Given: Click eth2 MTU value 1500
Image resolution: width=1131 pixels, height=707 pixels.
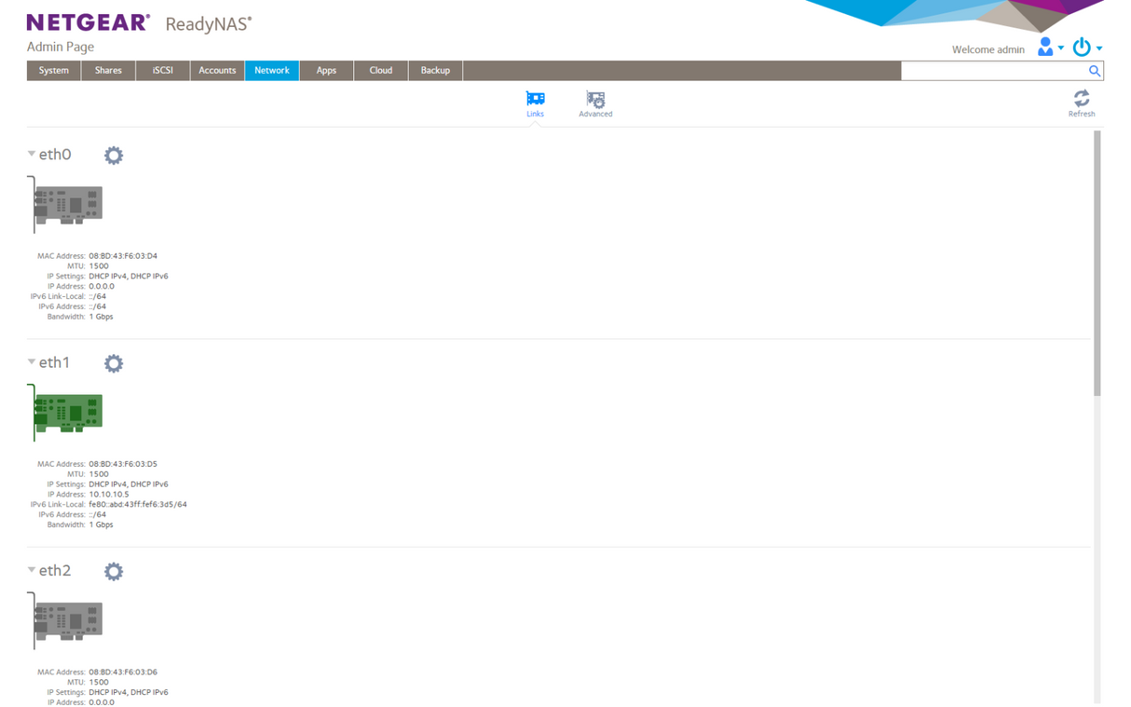Looking at the screenshot, I should [99, 682].
